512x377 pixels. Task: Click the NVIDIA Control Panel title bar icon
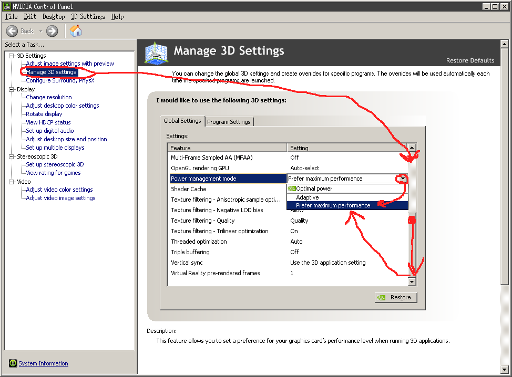pos(7,6)
